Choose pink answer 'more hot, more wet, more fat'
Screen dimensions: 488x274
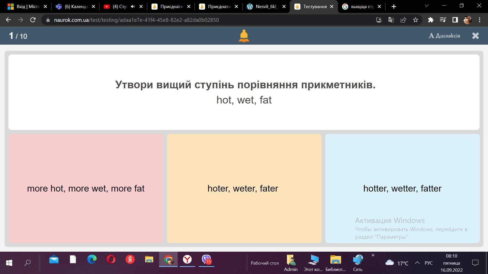[86, 189]
